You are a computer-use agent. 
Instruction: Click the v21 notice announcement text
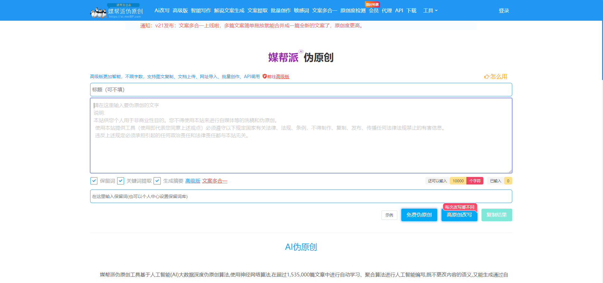(252, 26)
